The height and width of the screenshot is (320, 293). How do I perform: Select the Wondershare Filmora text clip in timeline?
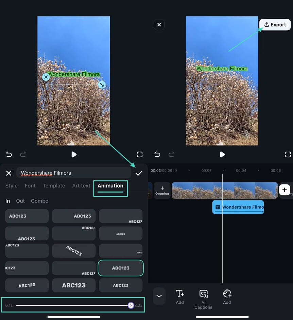[x=238, y=207]
